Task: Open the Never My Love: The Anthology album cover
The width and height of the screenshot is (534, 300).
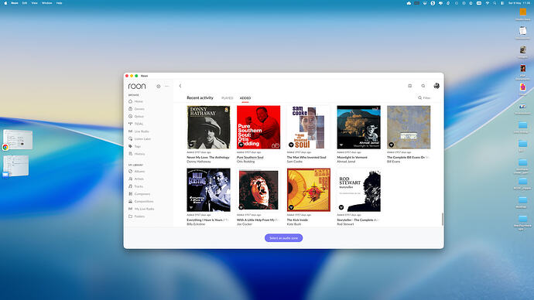Action: 208,128
